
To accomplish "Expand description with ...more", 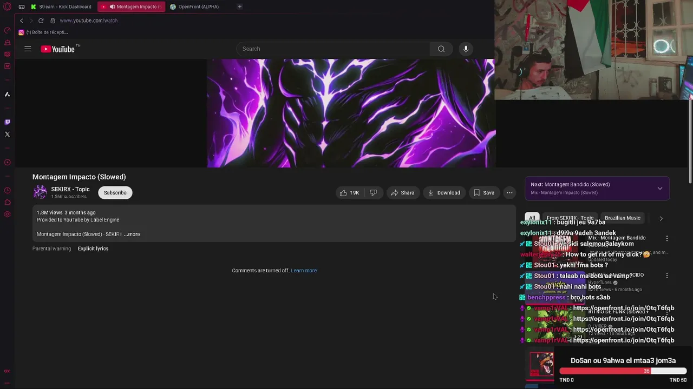I will point(132,234).
